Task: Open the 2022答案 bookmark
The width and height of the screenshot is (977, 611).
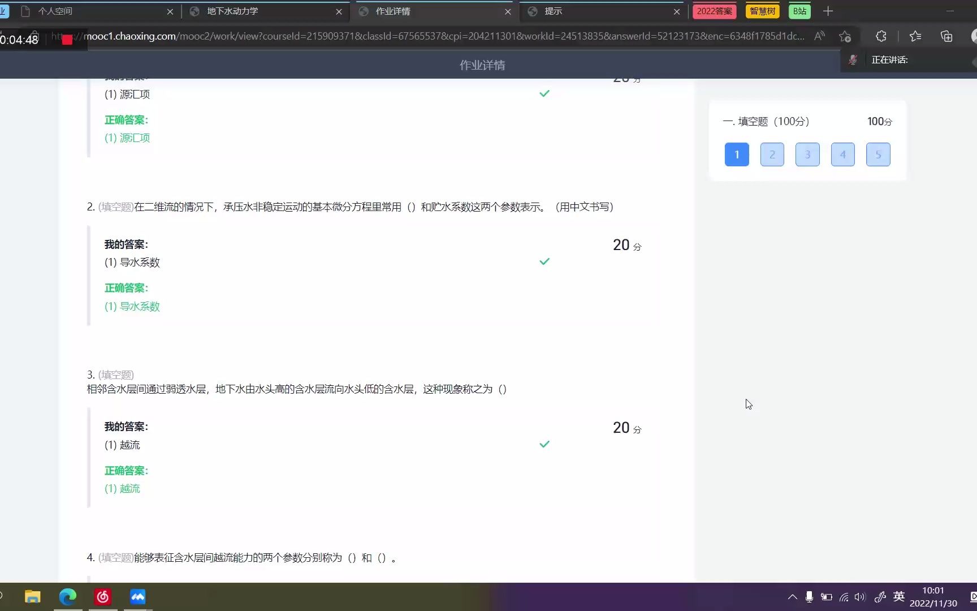Action: click(x=714, y=11)
